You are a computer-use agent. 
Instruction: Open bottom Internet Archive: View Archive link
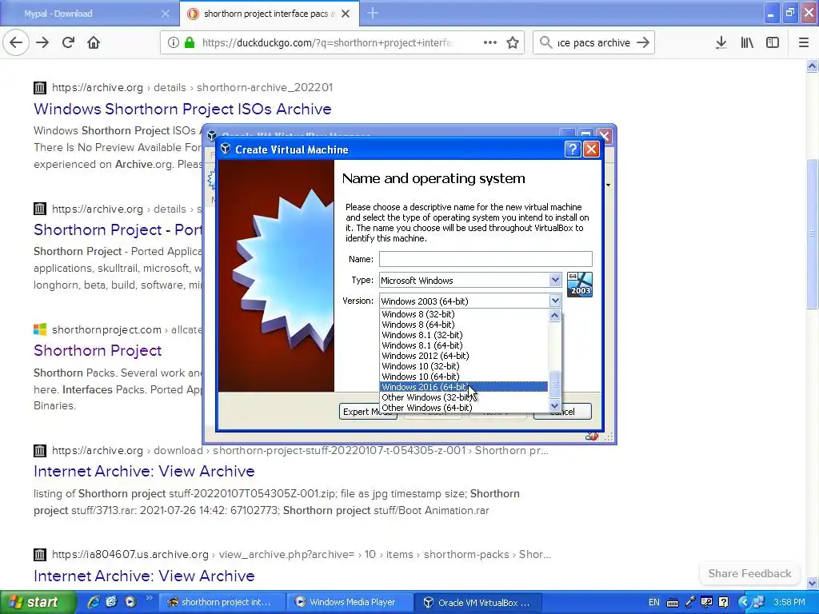point(144,576)
